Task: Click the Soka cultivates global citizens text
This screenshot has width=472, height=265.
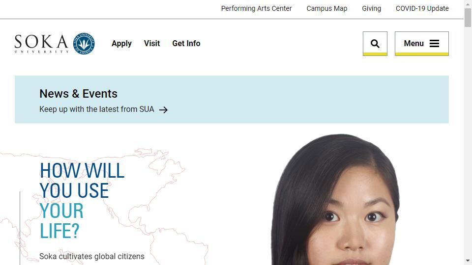Action: [x=92, y=256]
